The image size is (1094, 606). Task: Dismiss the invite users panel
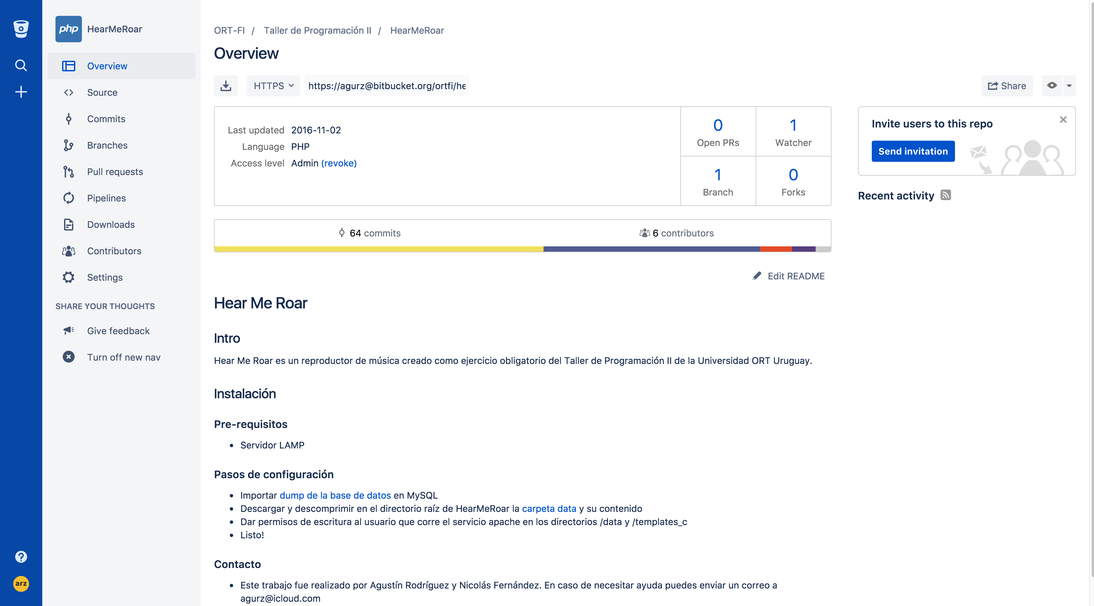(1063, 120)
